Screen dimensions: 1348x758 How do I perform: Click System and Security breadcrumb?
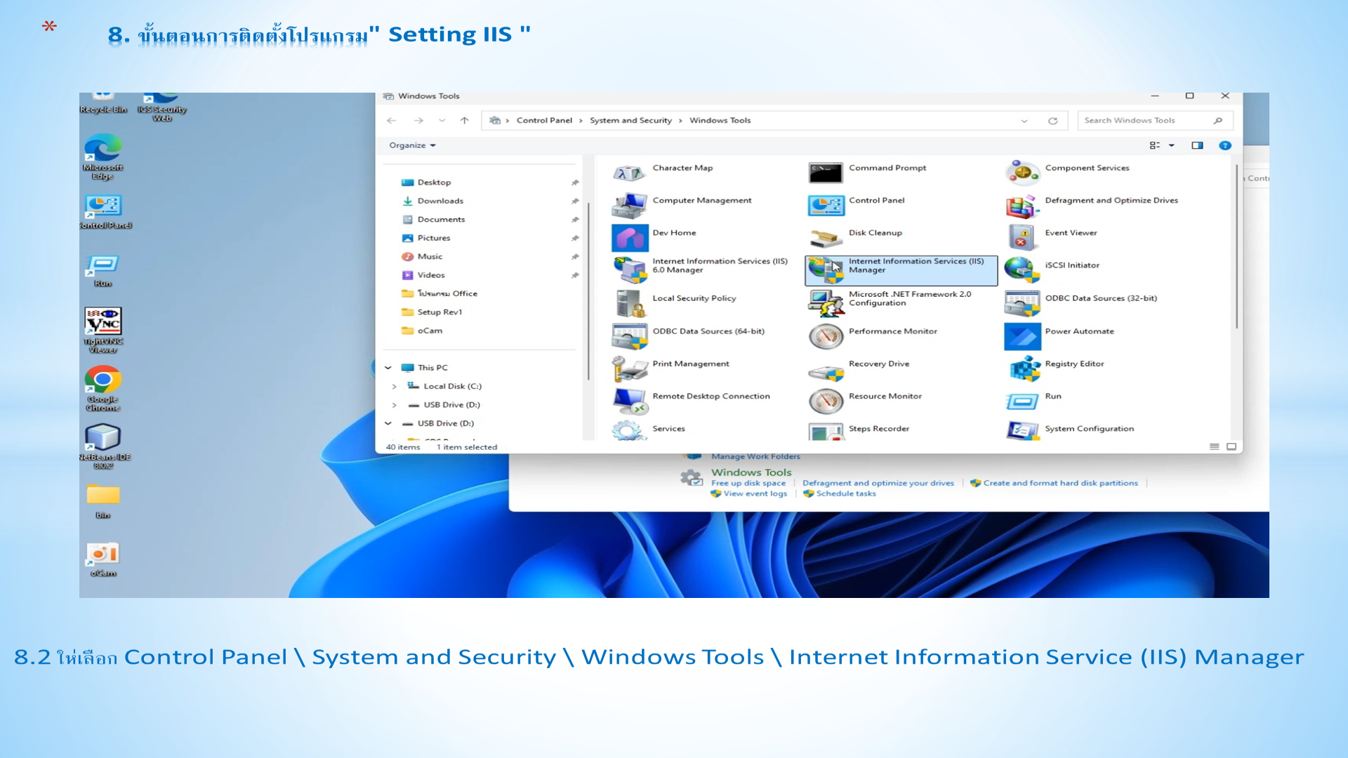click(x=630, y=121)
